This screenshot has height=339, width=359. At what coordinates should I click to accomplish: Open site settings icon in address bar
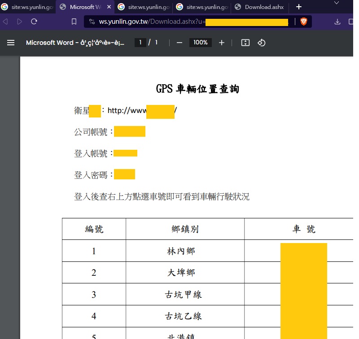[92, 22]
